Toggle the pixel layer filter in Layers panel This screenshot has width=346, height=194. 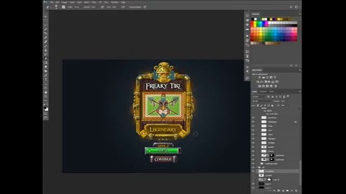(268, 96)
